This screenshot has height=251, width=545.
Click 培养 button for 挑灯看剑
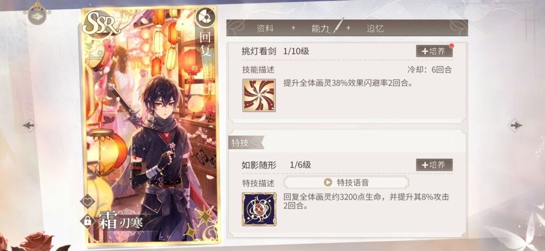(x=434, y=51)
